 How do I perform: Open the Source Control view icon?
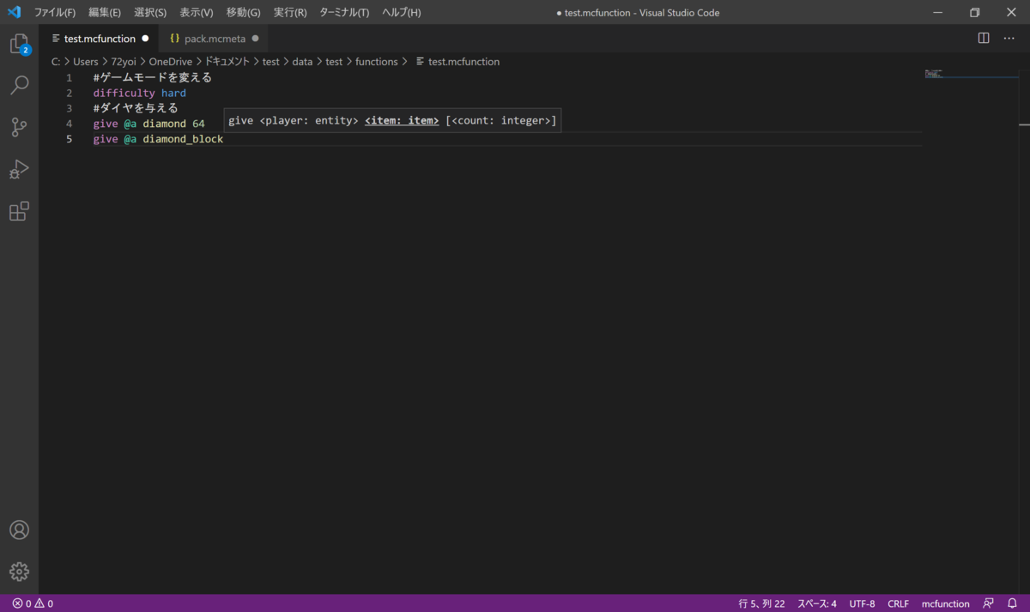pos(19,127)
